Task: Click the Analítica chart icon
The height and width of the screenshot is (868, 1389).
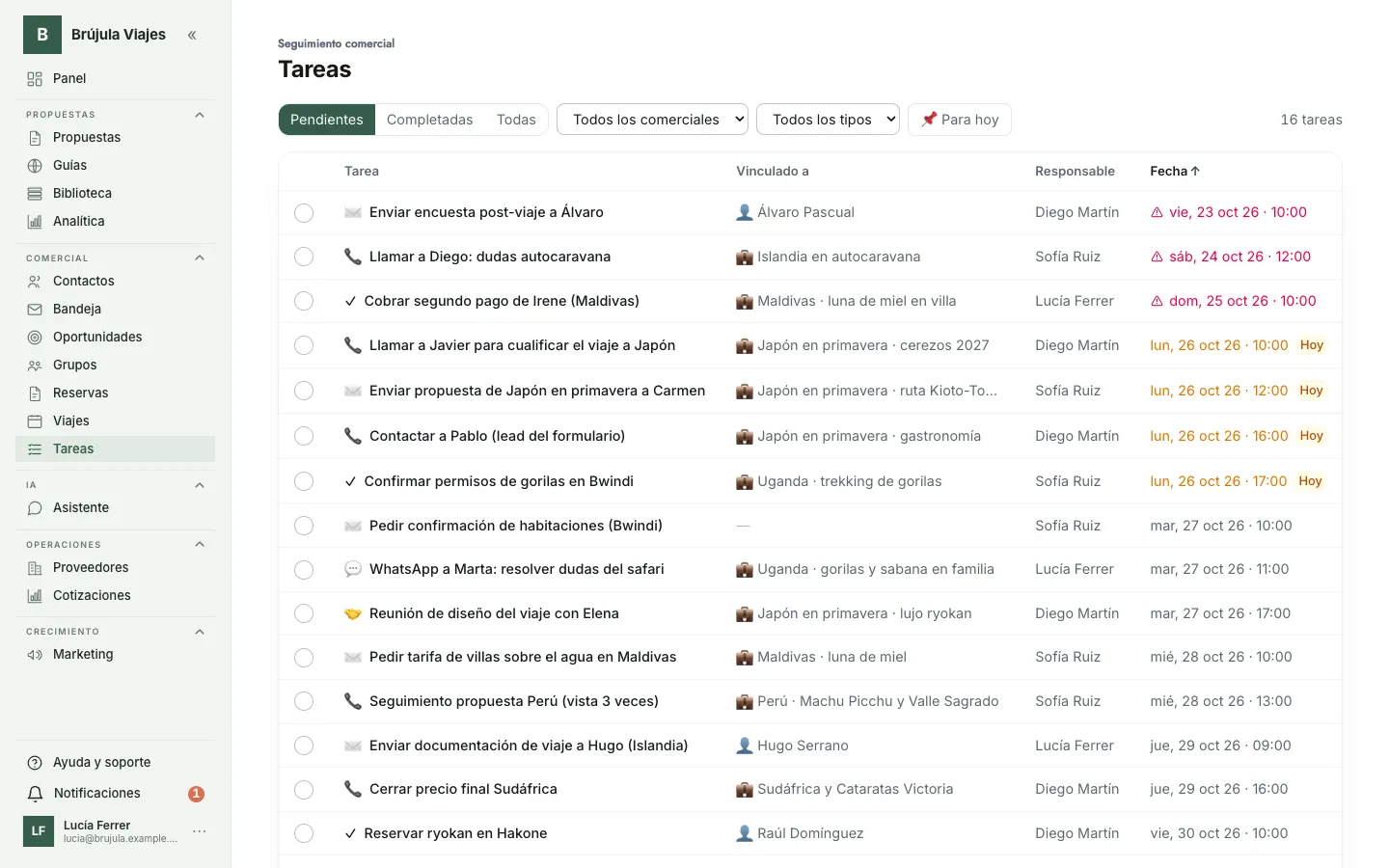Action: pyautogui.click(x=35, y=222)
